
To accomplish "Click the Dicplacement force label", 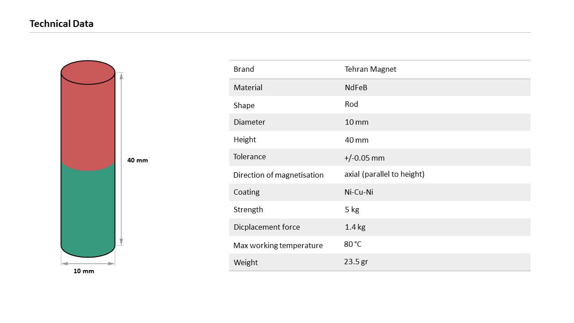I will coord(266,227).
